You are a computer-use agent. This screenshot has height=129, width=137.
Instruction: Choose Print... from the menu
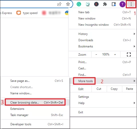pos(103,62)
